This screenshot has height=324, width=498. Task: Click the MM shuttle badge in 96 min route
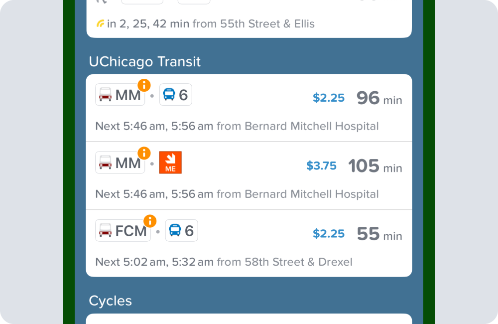120,95
